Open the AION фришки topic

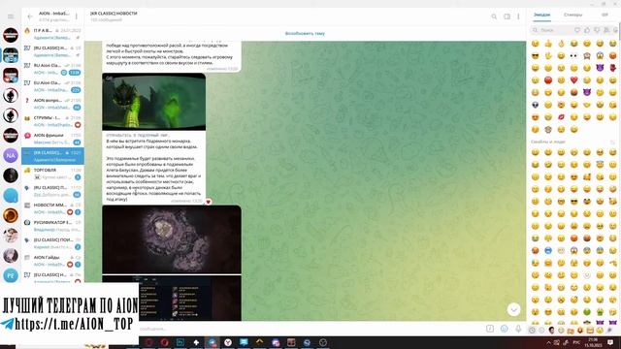click(52, 139)
